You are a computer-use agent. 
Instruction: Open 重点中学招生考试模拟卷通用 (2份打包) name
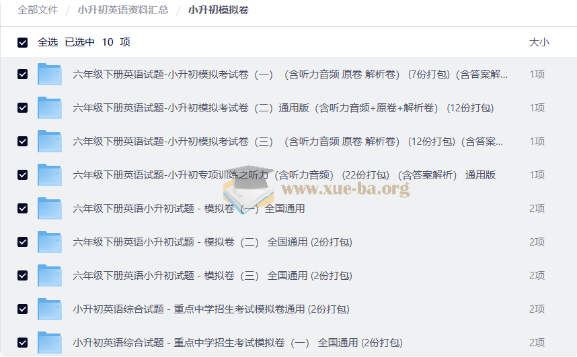(211, 309)
